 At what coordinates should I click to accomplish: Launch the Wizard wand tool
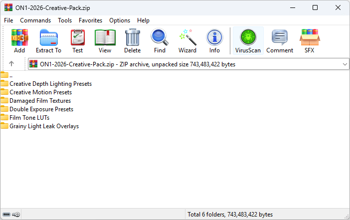(187, 40)
